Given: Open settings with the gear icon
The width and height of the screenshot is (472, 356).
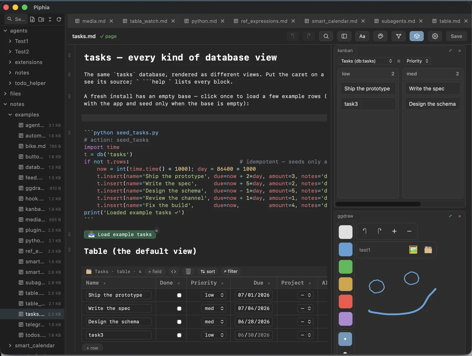Looking at the screenshot, I should click(x=435, y=36).
